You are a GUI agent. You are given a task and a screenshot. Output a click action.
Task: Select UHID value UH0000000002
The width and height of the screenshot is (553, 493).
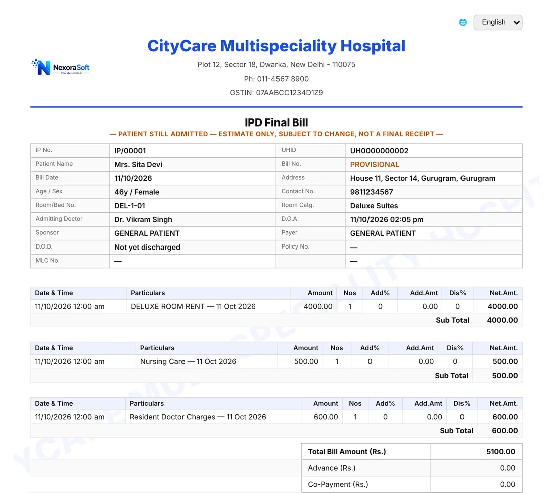click(379, 151)
